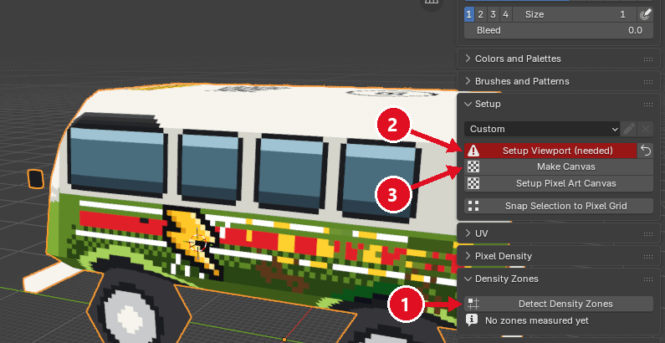Click the 3D cursor on the bus side
665x343 pixels.
[197, 243]
